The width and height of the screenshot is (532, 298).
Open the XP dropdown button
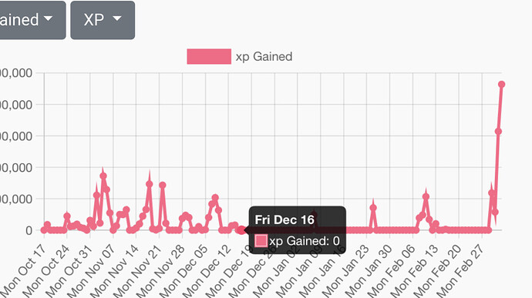[x=103, y=20]
